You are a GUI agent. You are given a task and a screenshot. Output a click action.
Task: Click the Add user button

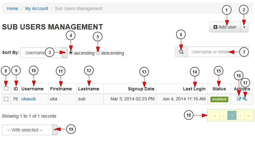225,27
